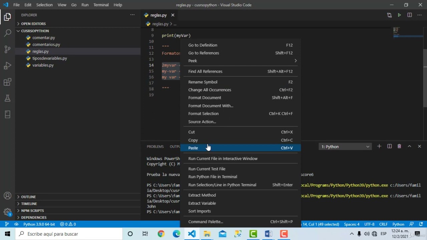Open the feedback icon in status bar

[411, 224]
